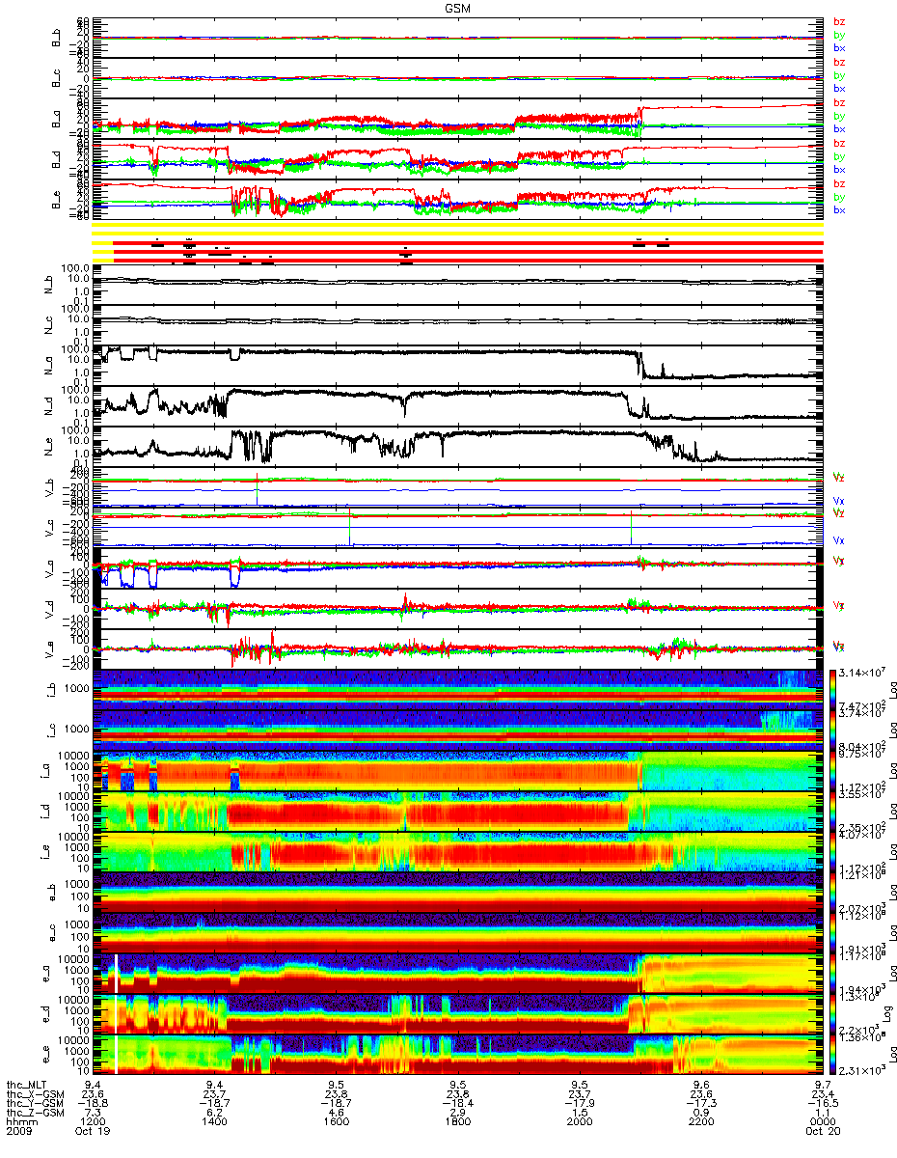Screen dimensions: 897x1158
Task: Click the by legend of B_a panel
Action: click(839, 116)
